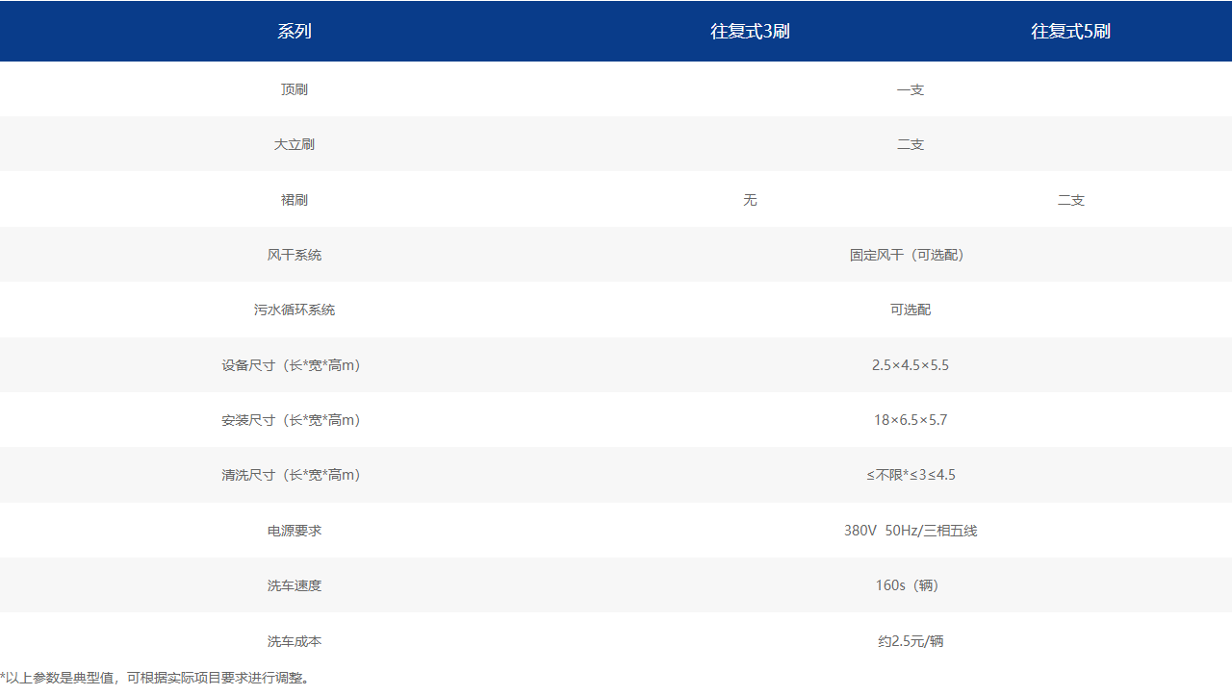Click the 无 value in 裙刷 row

pyautogui.click(x=750, y=200)
